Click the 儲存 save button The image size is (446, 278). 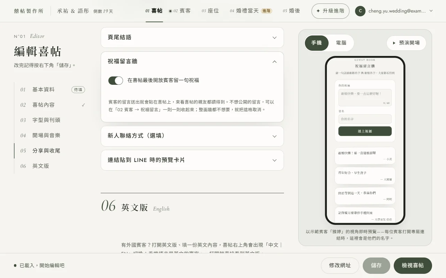[376, 265]
